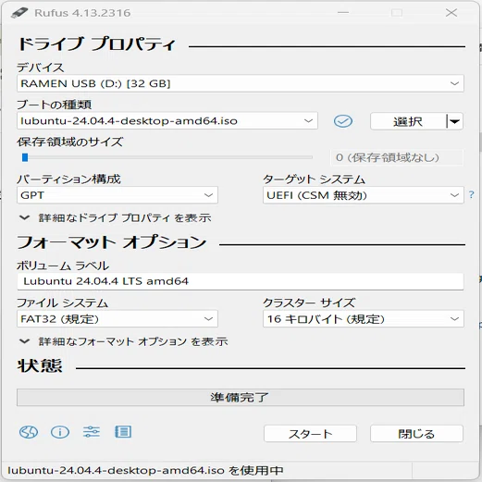The image size is (482, 482).
Task: Minimize the Rufus window
Action: coord(343,13)
